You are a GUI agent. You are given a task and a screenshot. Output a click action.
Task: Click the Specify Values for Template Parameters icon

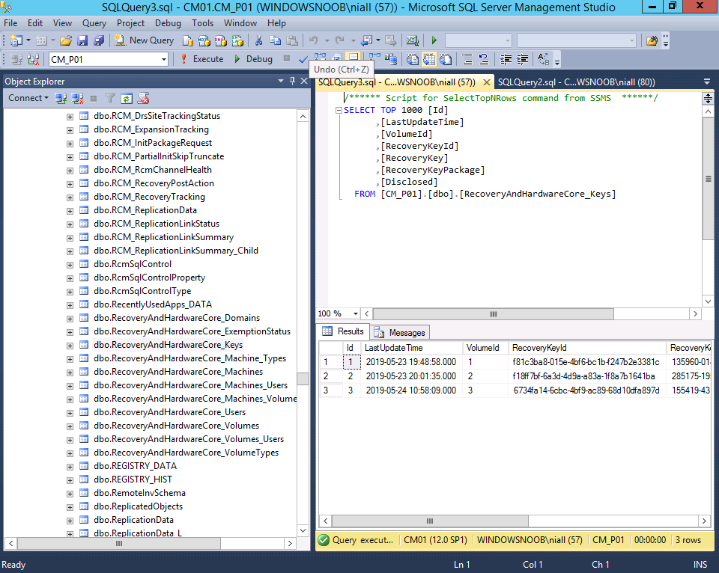[544, 59]
